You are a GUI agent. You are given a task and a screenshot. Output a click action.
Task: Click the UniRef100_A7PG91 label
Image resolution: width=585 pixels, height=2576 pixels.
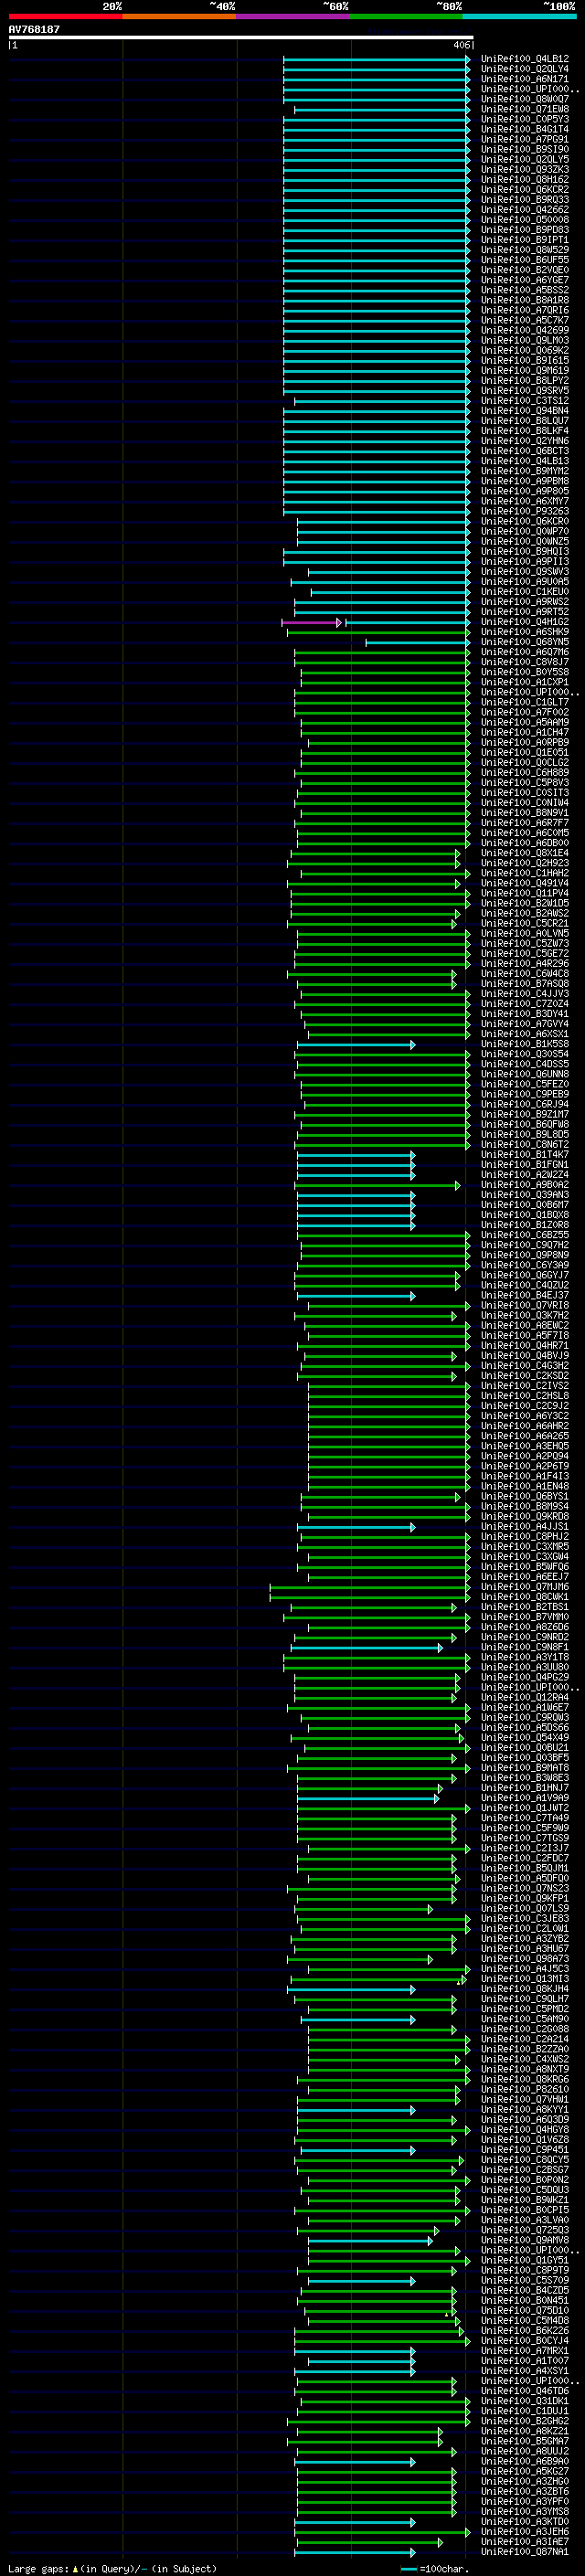point(524,139)
